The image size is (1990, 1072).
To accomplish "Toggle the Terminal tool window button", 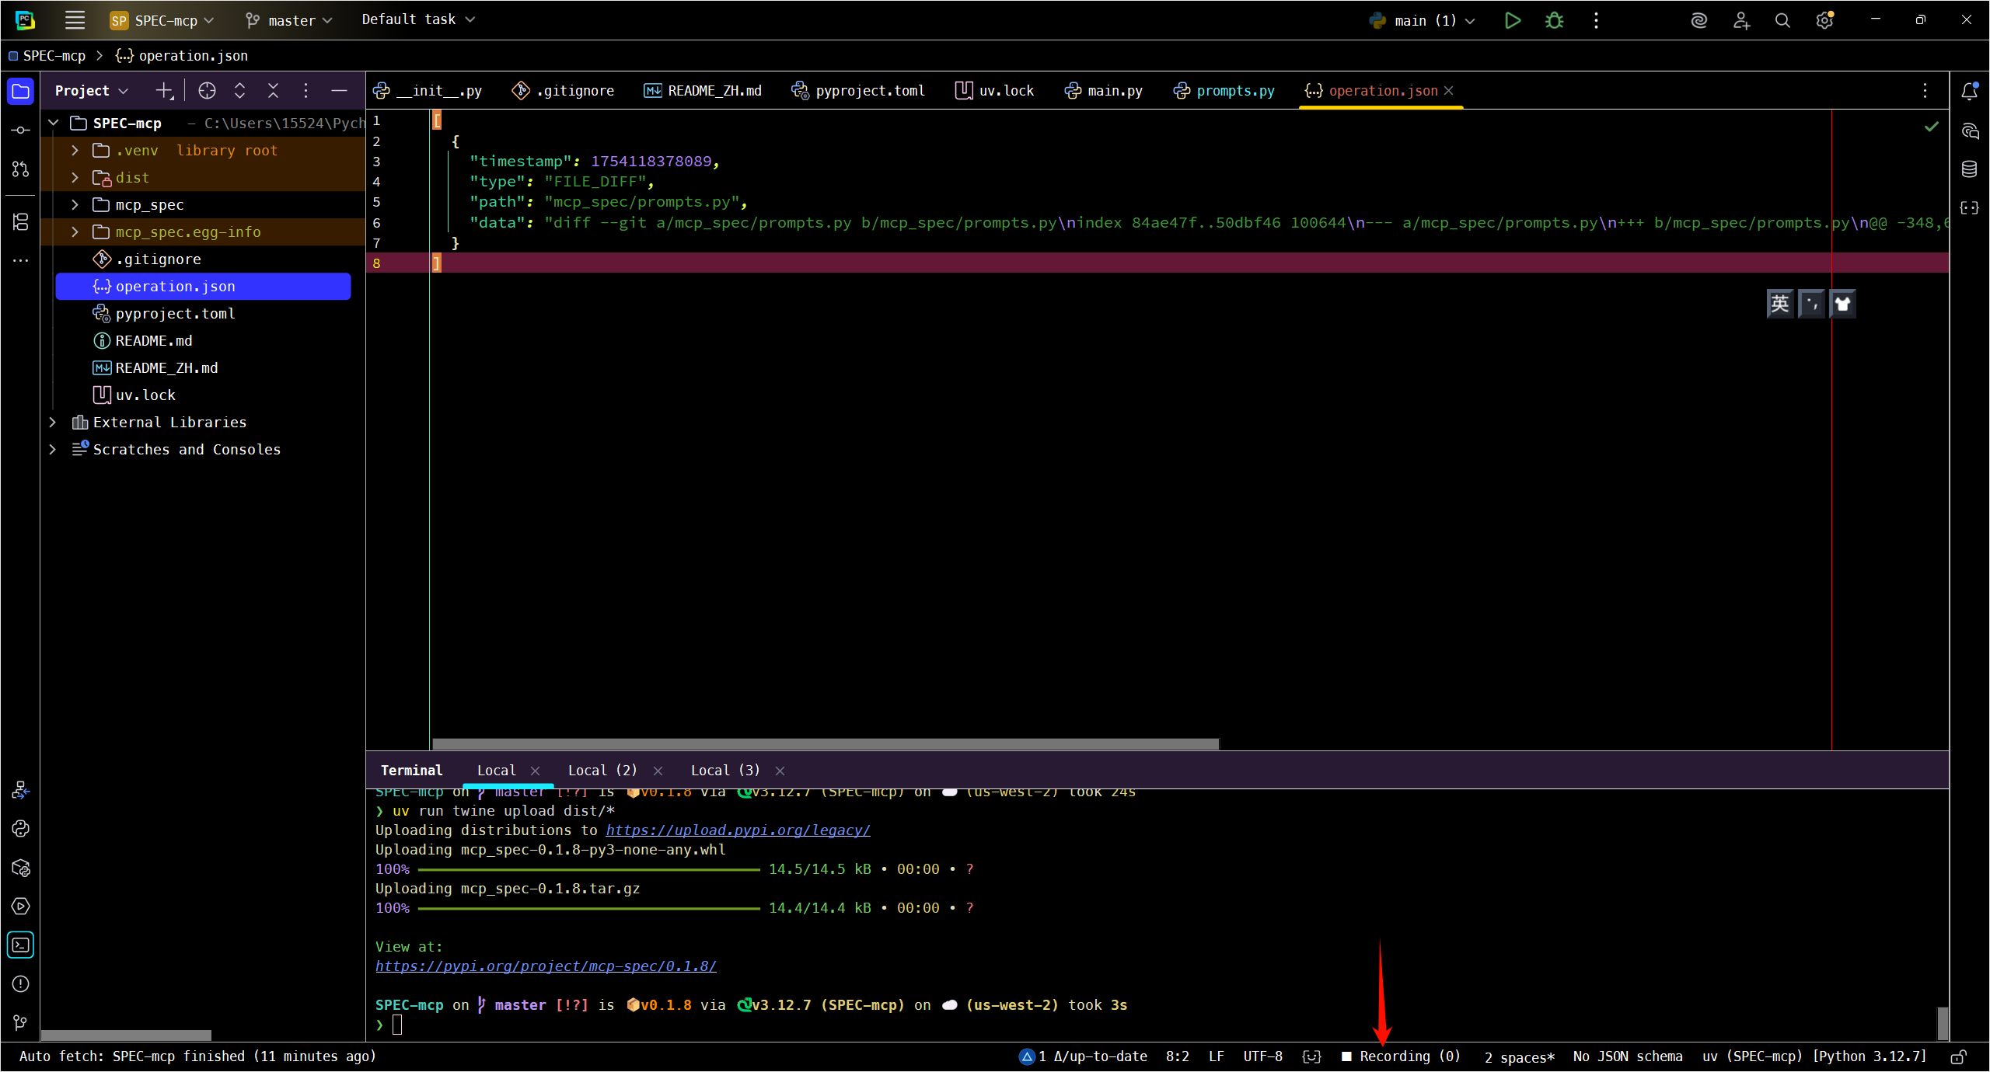I will pyautogui.click(x=20, y=945).
